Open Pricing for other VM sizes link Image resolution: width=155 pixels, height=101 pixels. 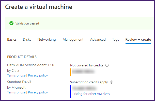[x=91, y=94]
